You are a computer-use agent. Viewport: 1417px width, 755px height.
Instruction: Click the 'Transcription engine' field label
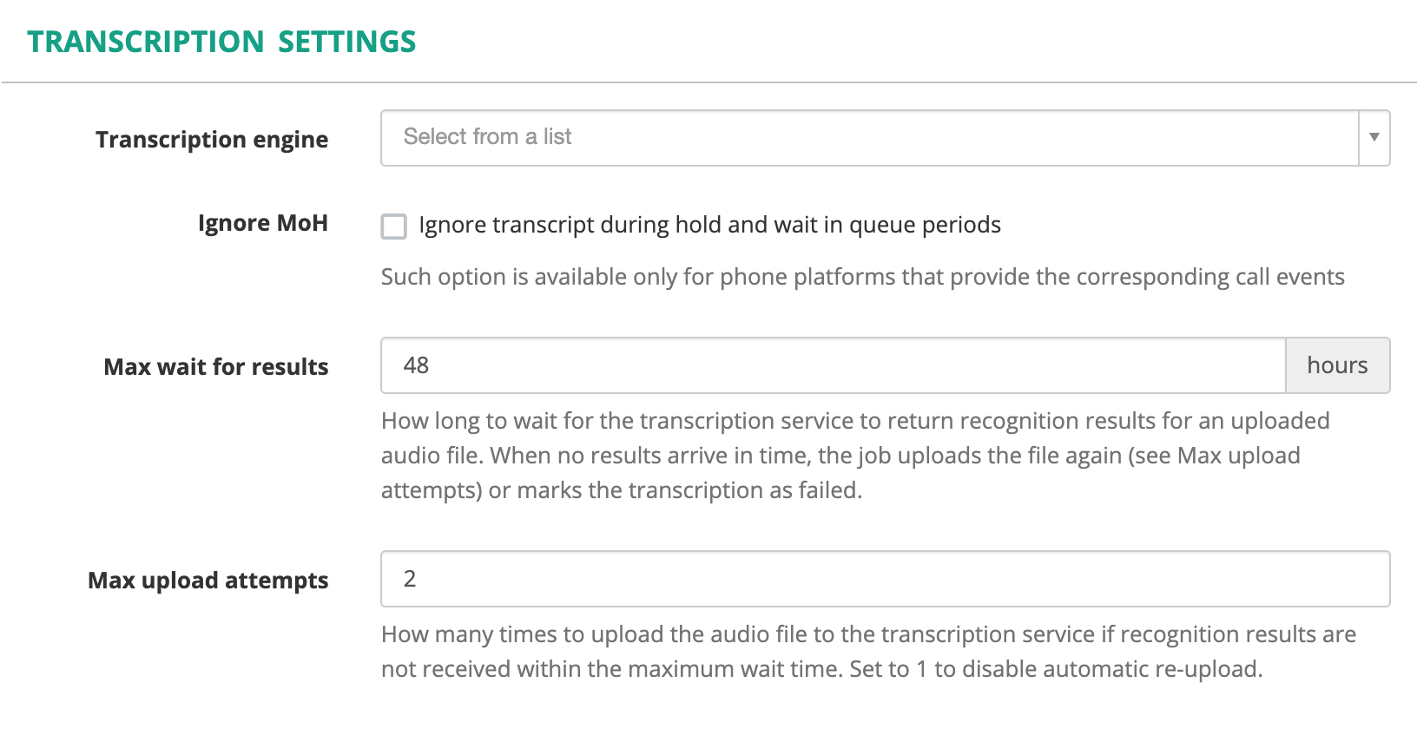[212, 140]
